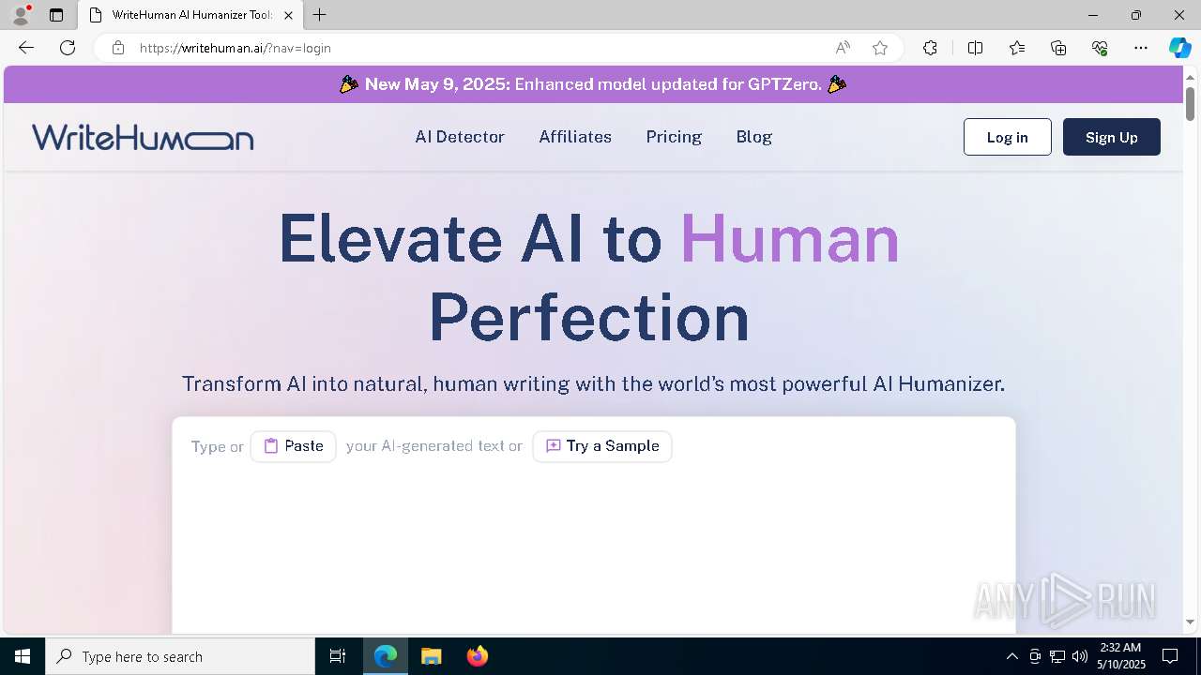The width and height of the screenshot is (1201, 675).
Task: Open Settings and more ellipsis menu
Action: click(x=1141, y=48)
